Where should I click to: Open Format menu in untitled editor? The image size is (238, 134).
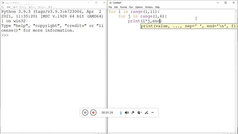(x=123, y=7)
